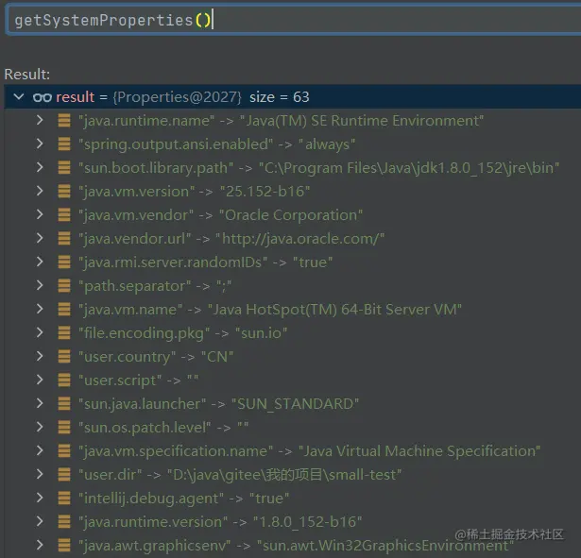Expand the java.vm.specification.name entry
Image resolution: width=581 pixels, height=558 pixels.
[40, 450]
